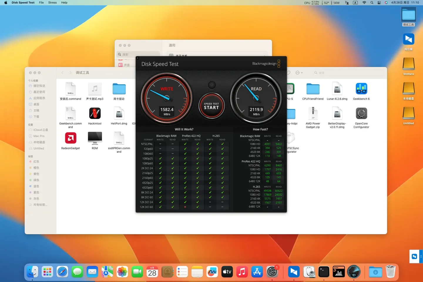423x282 pixels.
Task: Open the Stress menu
Action: coord(52,3)
